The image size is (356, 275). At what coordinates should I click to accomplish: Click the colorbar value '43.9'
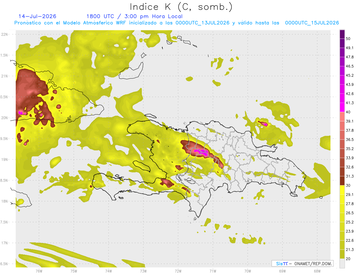pos(349,85)
